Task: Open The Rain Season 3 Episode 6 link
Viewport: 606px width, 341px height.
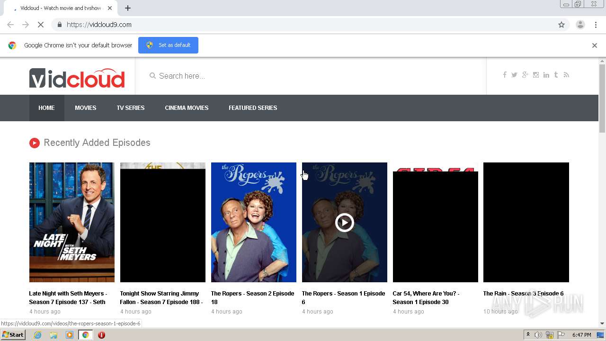Action: pos(523,294)
